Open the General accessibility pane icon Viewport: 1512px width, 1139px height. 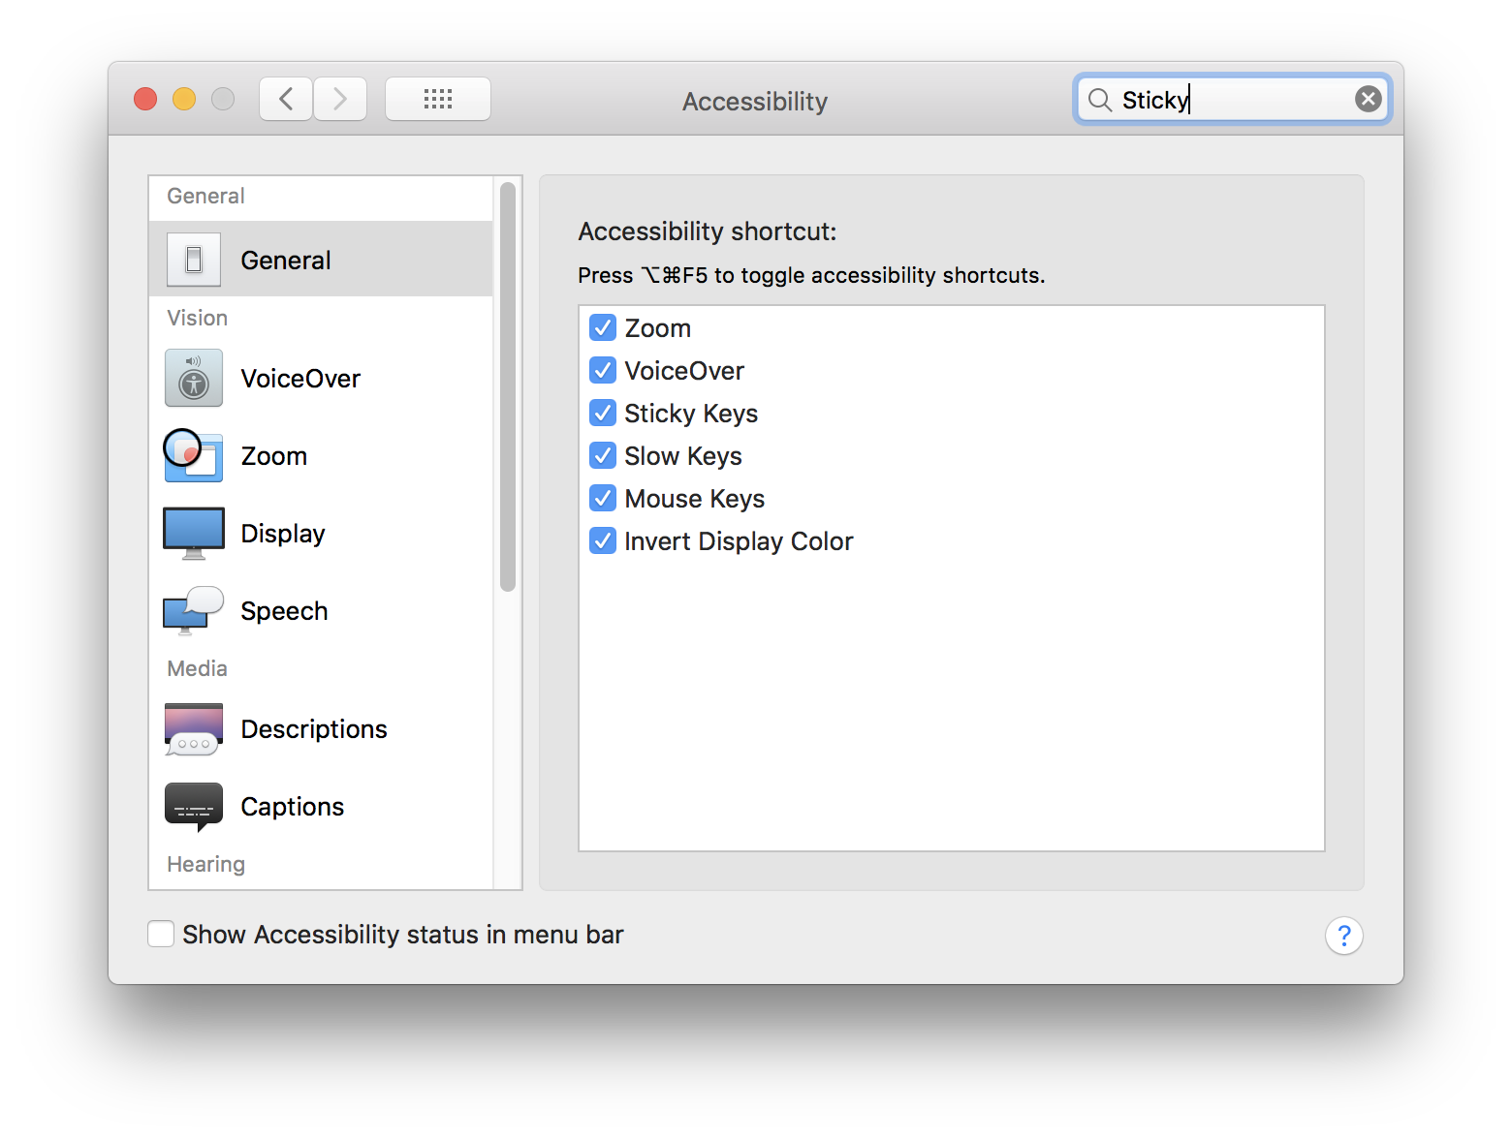pos(194,260)
